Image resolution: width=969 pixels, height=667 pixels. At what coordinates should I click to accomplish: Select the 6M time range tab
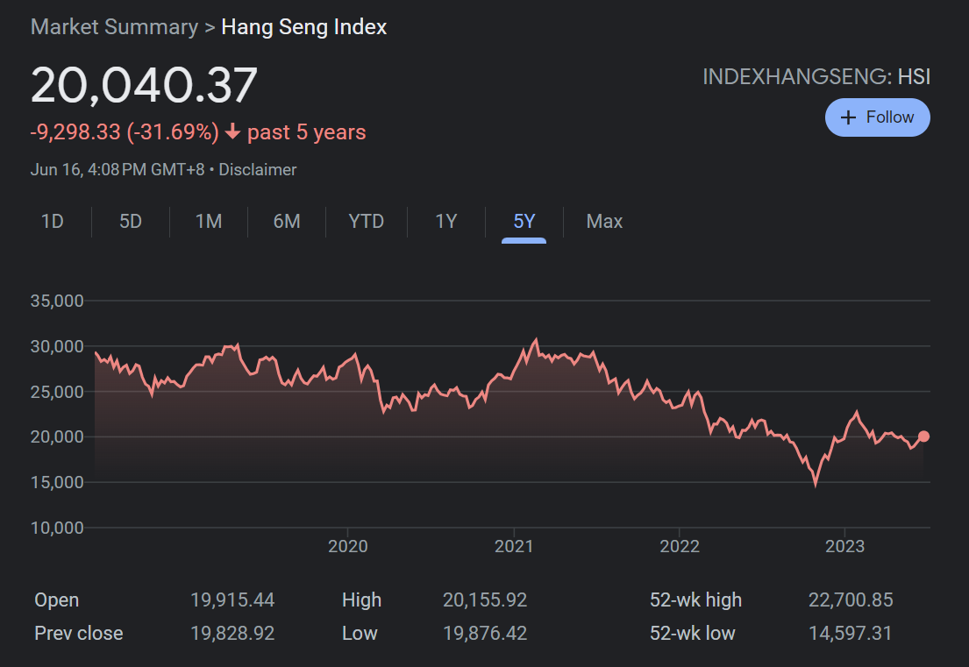[287, 221]
